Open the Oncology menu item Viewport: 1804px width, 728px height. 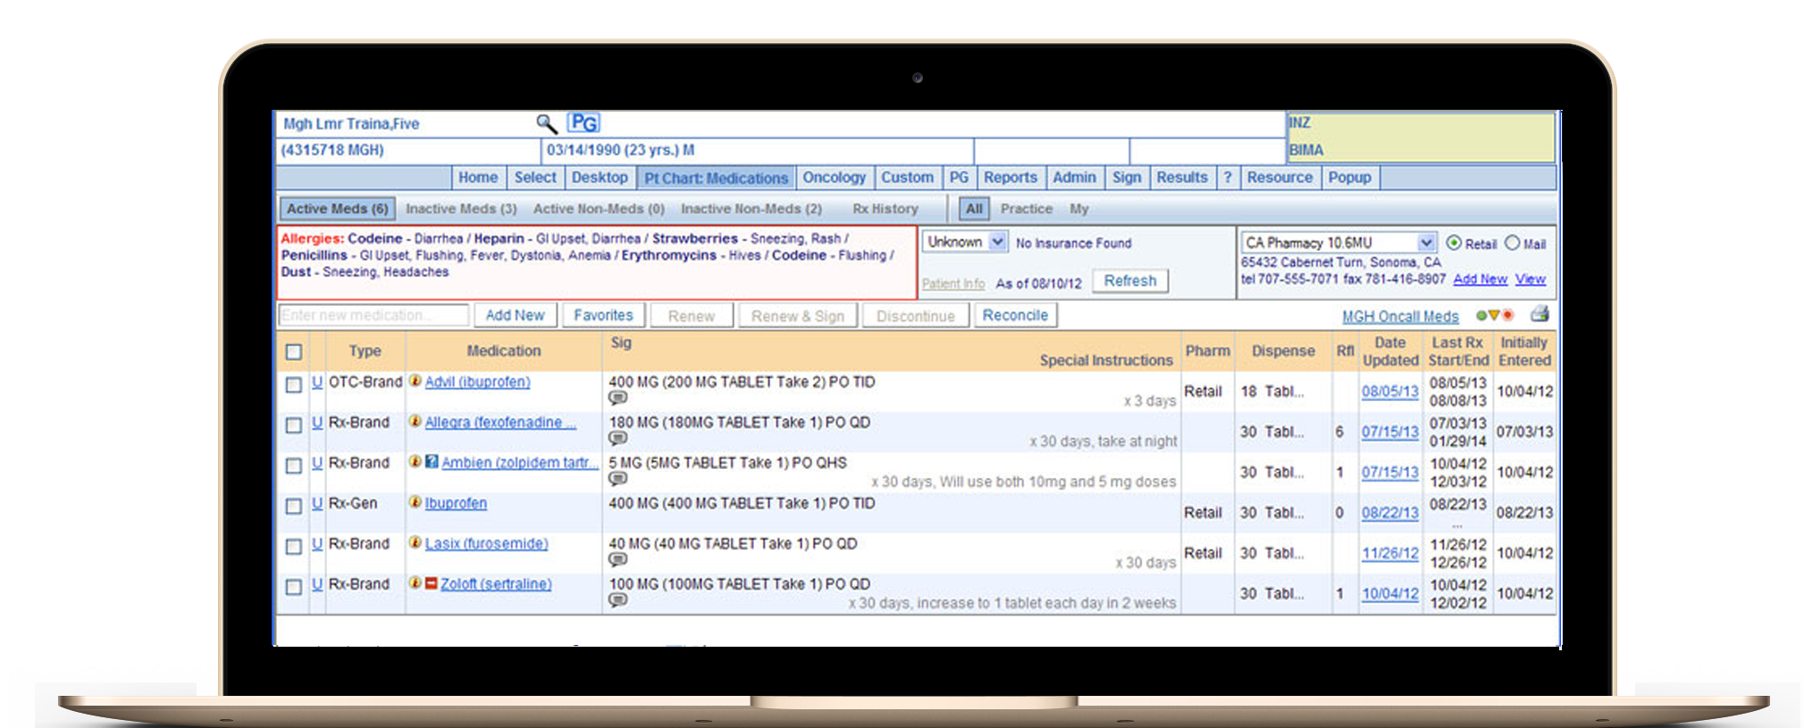click(x=834, y=178)
